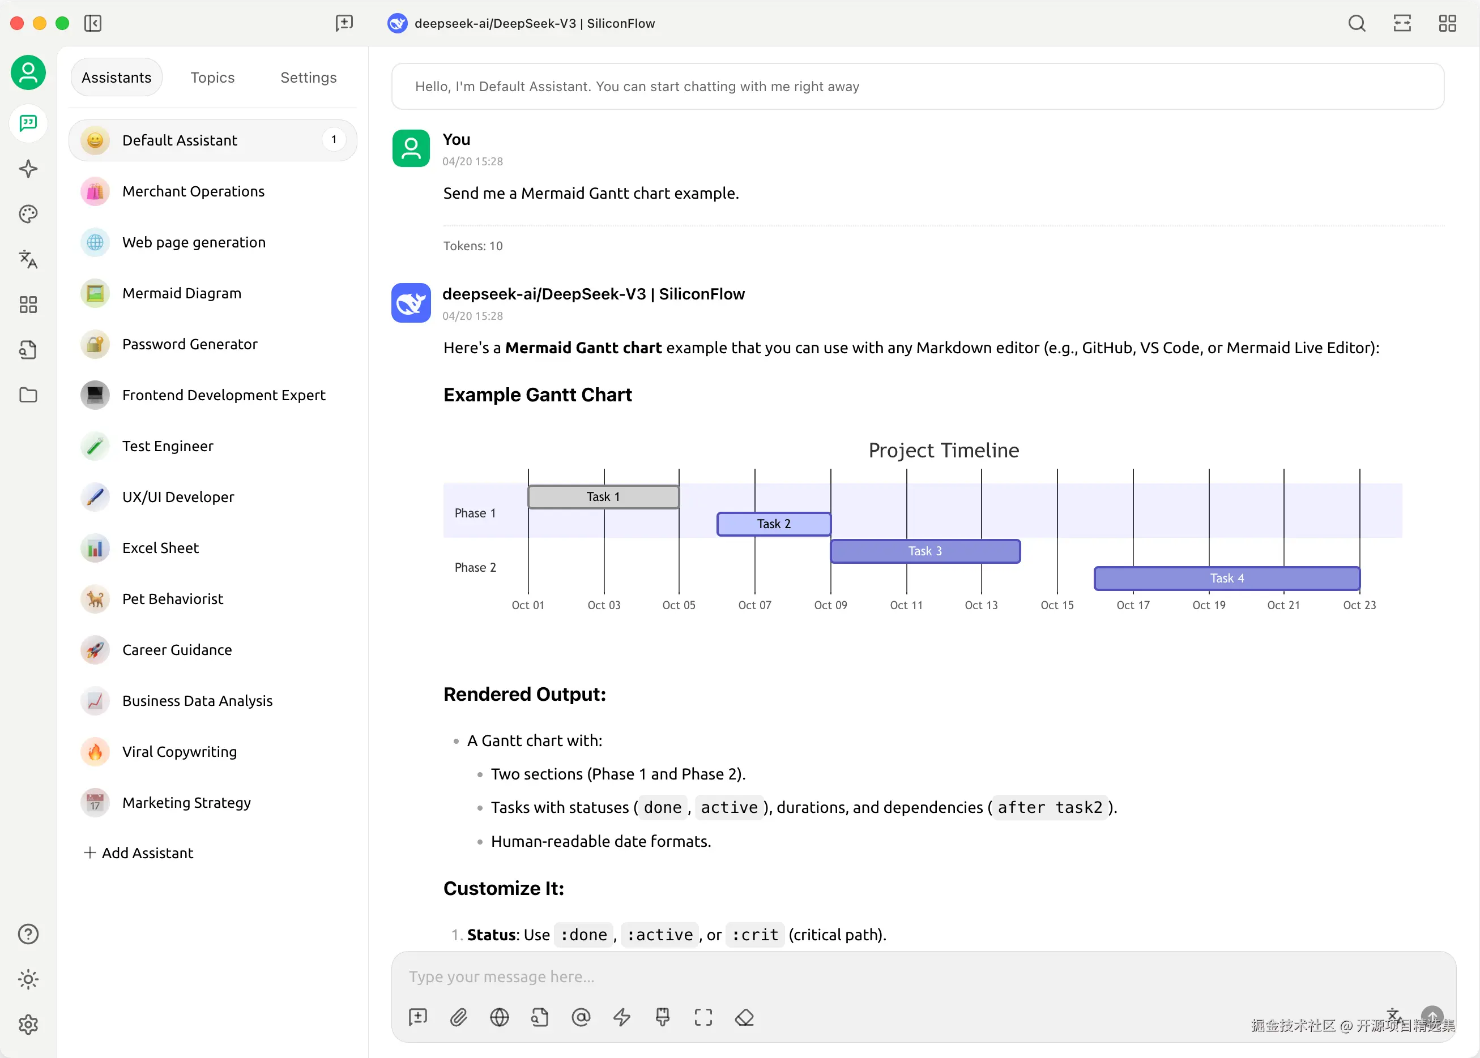Toggle input box expand fullscreen icon
This screenshot has height=1058, width=1480.
(x=703, y=1017)
